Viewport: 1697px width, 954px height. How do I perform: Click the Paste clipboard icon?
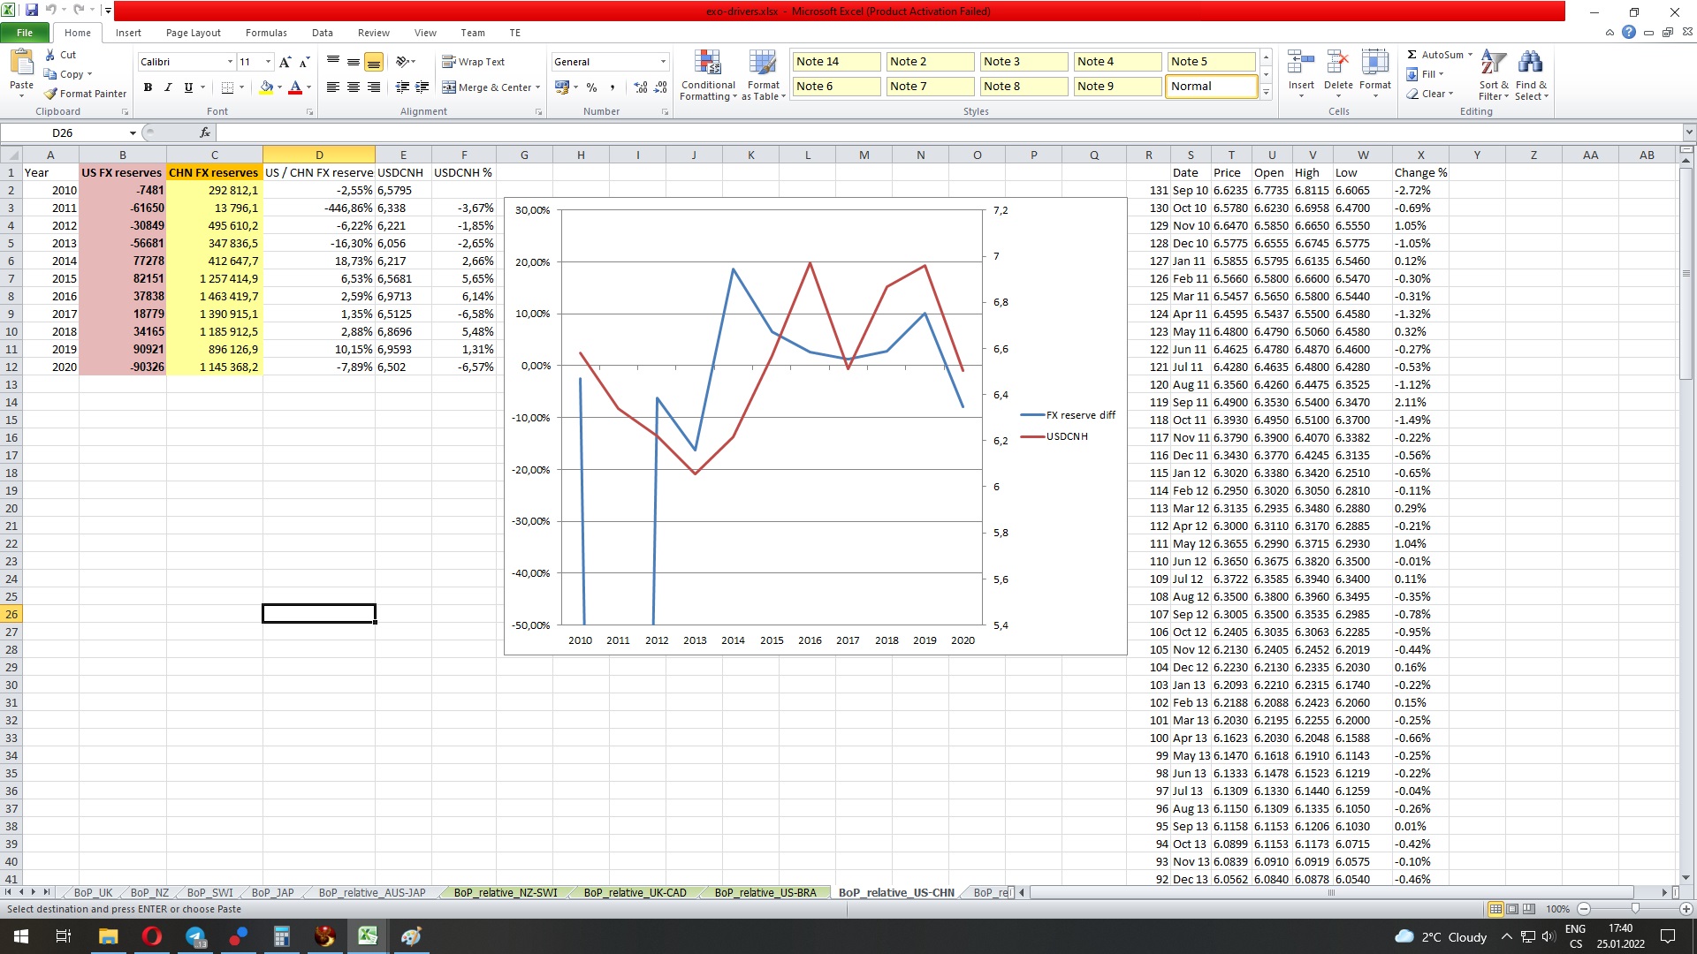[21, 64]
